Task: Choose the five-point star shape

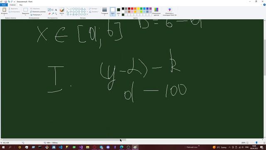Action: click(x=74, y=15)
